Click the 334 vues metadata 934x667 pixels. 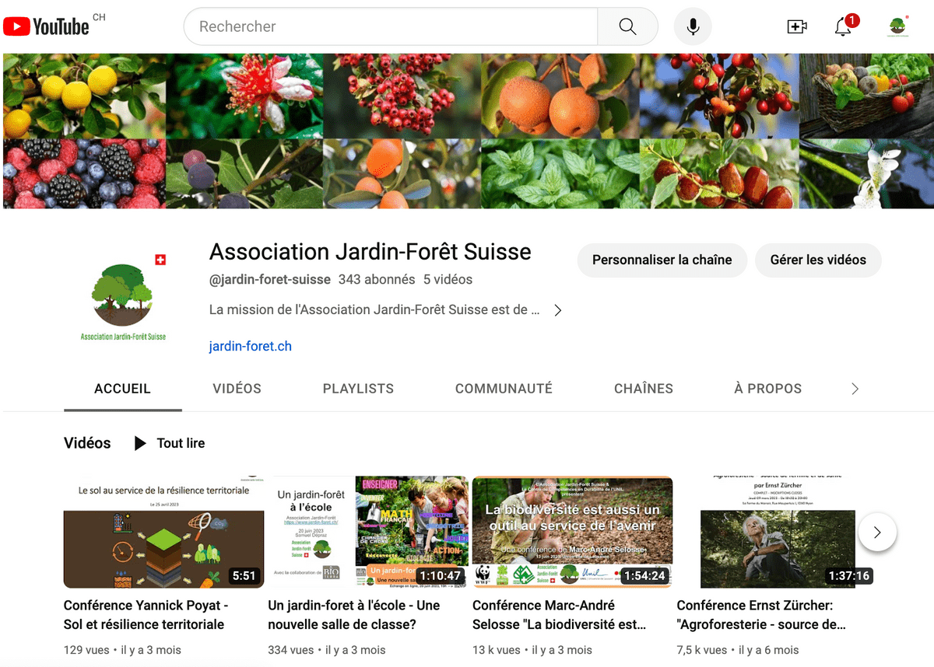[292, 650]
